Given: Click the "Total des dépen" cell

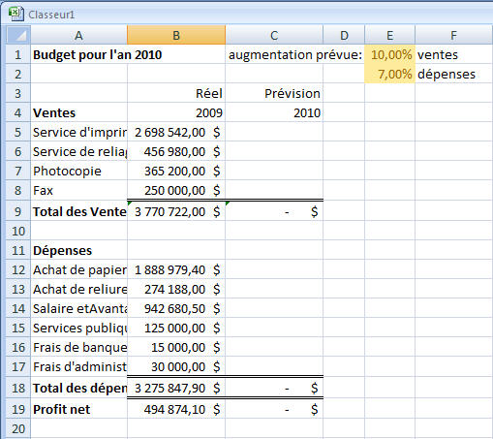Looking at the screenshot, I should coord(79,388).
